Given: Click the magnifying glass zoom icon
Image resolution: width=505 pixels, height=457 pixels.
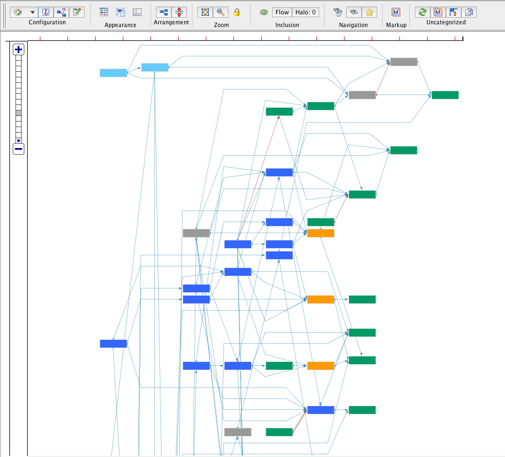Looking at the screenshot, I should (x=220, y=12).
